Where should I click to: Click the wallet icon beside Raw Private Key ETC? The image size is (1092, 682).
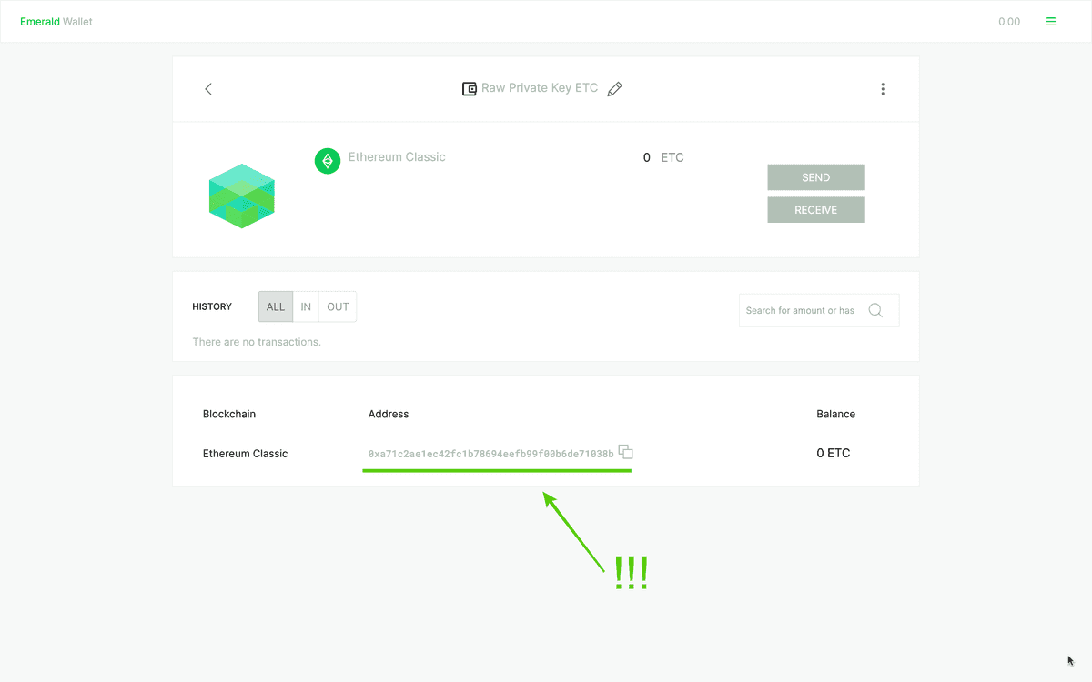pos(469,88)
